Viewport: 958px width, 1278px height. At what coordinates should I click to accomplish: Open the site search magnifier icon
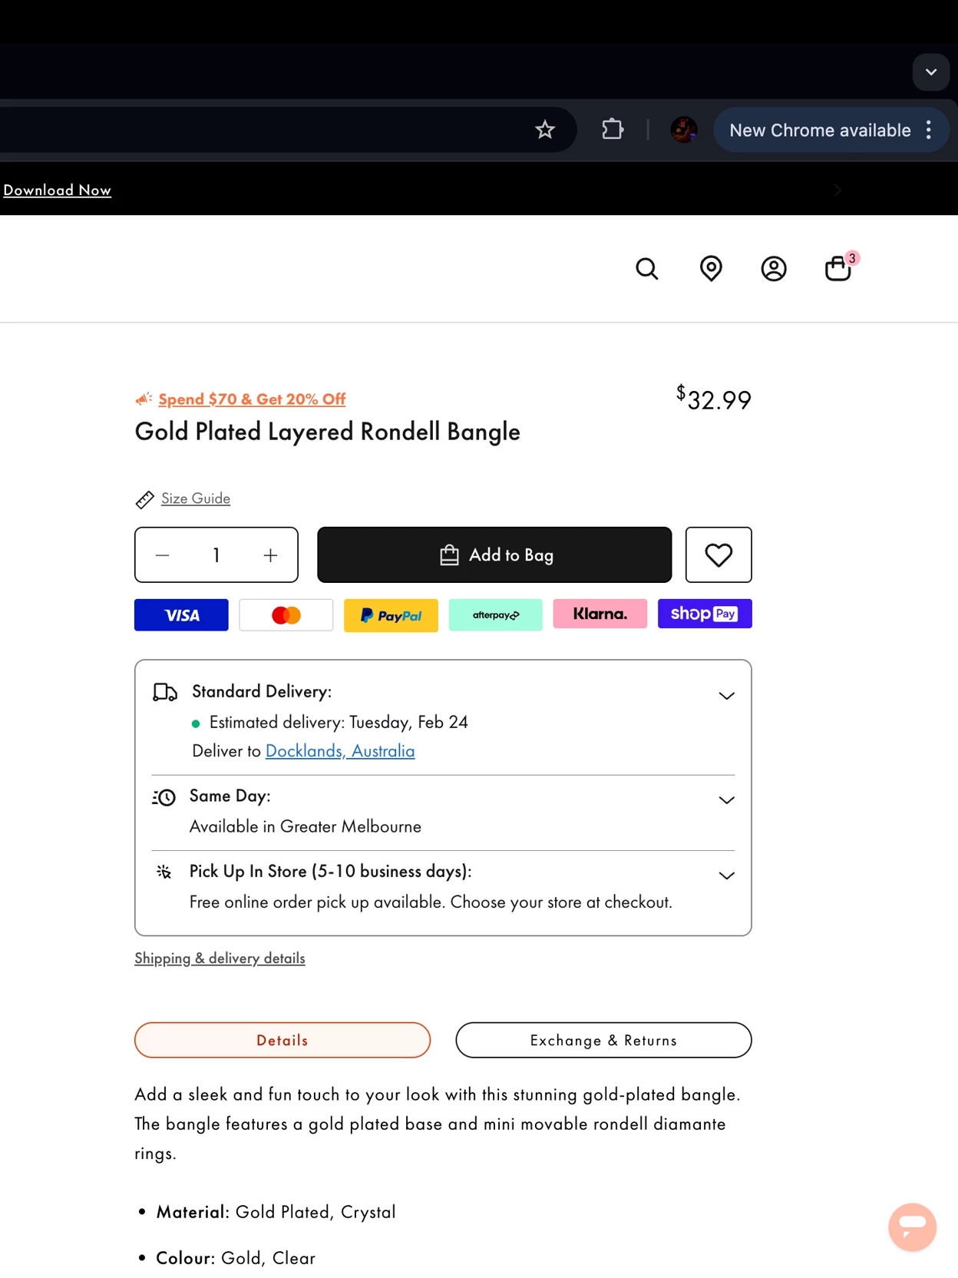click(646, 269)
